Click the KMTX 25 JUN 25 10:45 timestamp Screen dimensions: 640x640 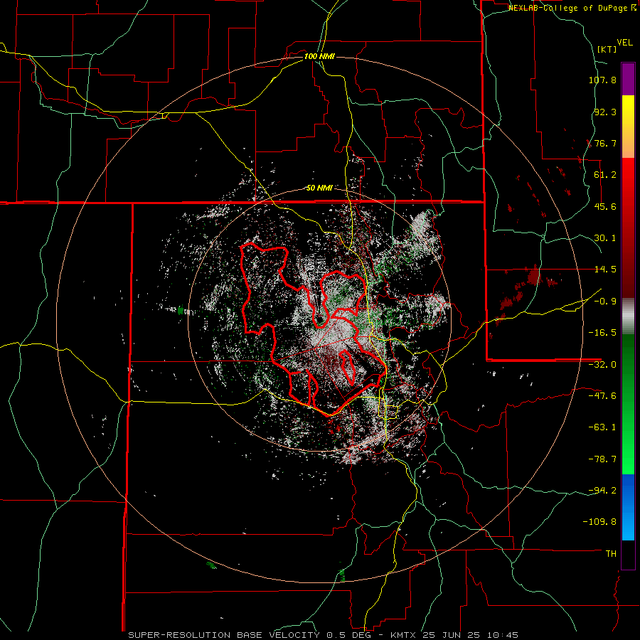(454, 635)
